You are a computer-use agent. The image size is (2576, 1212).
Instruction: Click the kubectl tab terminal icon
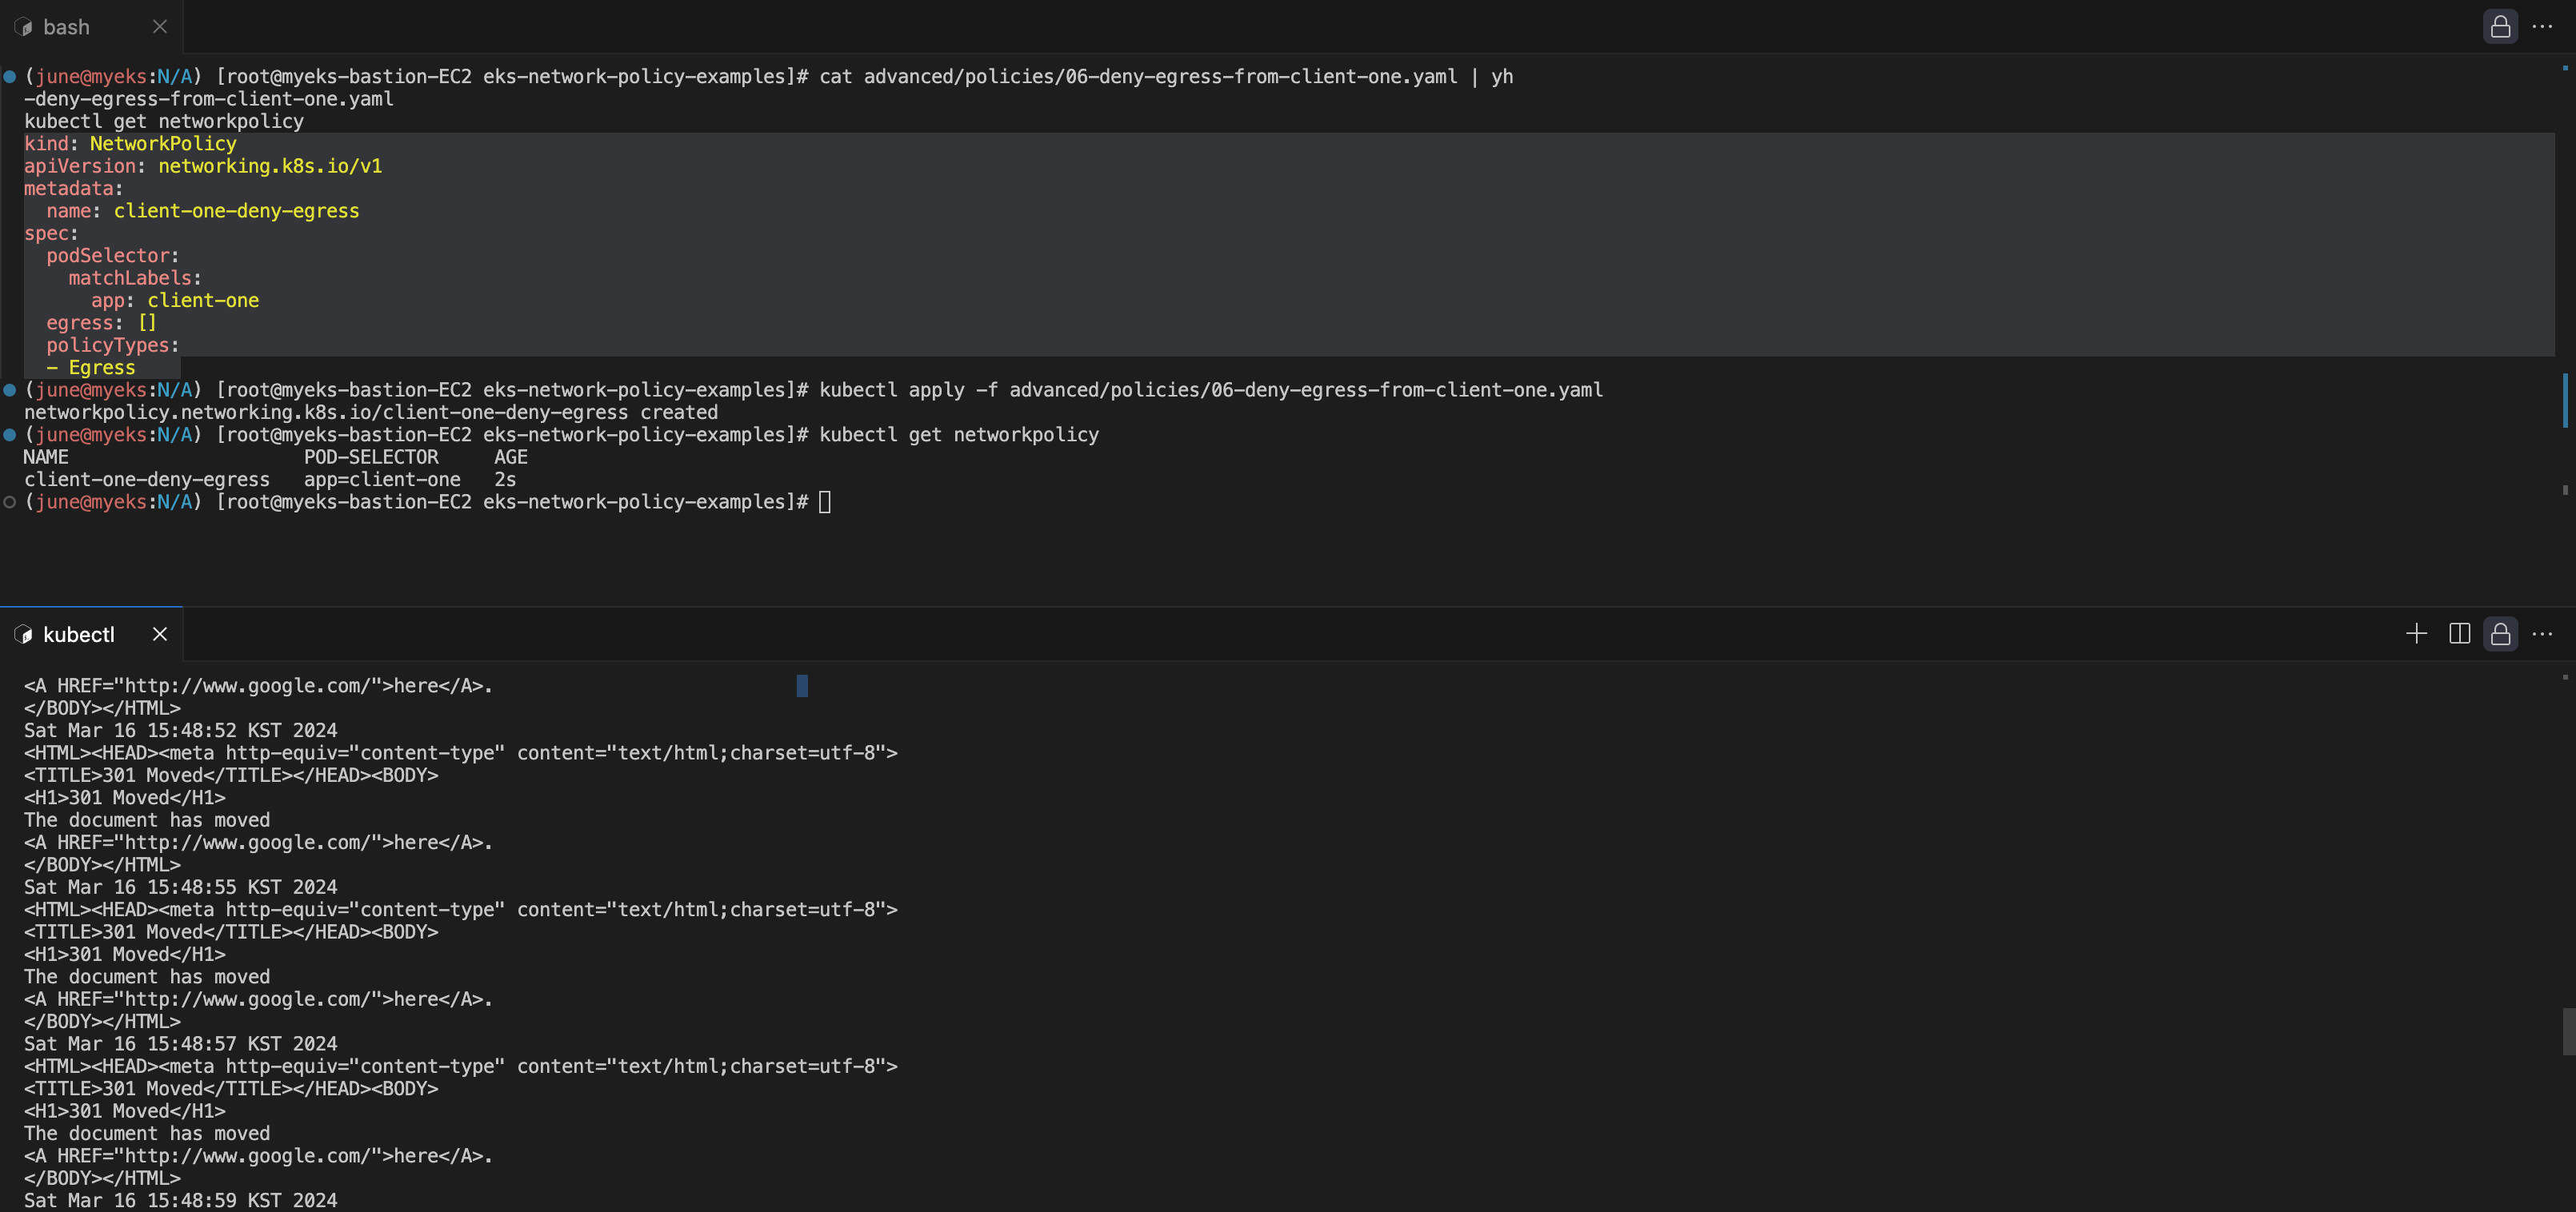[x=23, y=635]
